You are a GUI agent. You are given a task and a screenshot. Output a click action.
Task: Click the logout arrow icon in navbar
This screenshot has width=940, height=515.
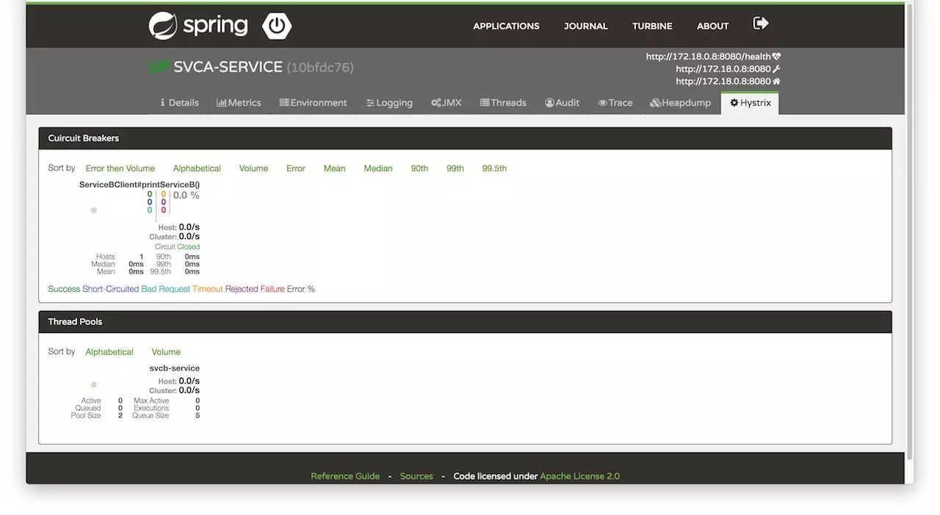coord(761,23)
